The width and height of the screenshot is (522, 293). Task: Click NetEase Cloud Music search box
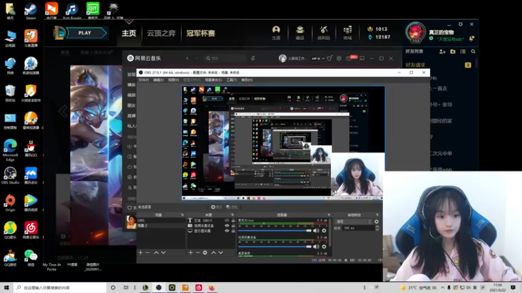tap(225, 58)
